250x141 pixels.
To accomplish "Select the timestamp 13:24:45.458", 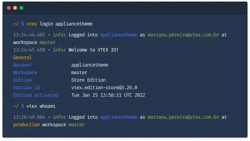I will tap(29, 50).
